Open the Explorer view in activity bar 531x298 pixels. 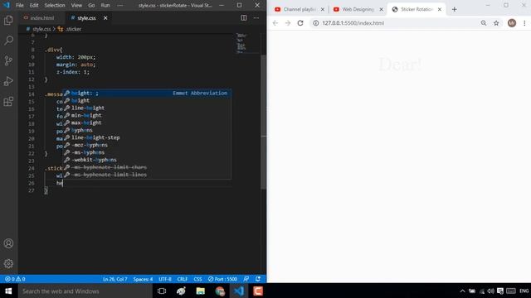(x=8, y=20)
